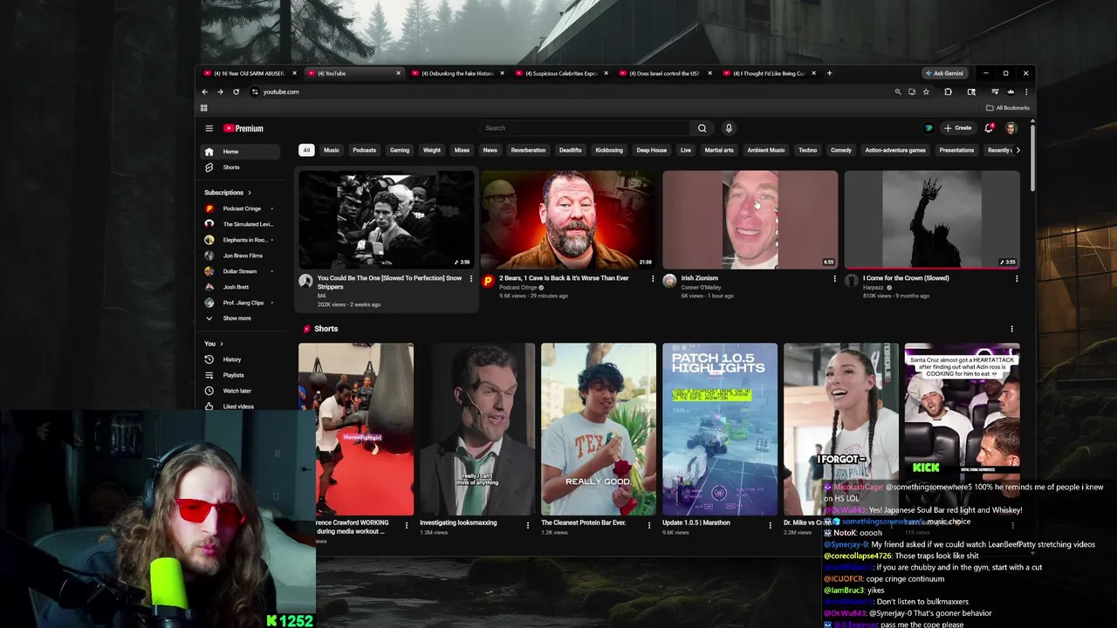Start voice search with the microphone icon
Viewport: 1117px width, 628px height.
(x=729, y=128)
